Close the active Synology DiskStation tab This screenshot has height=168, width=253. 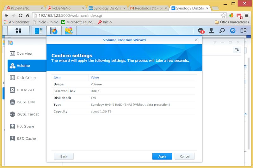click(x=207, y=8)
